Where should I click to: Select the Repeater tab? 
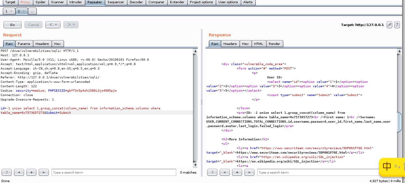tap(95, 2)
